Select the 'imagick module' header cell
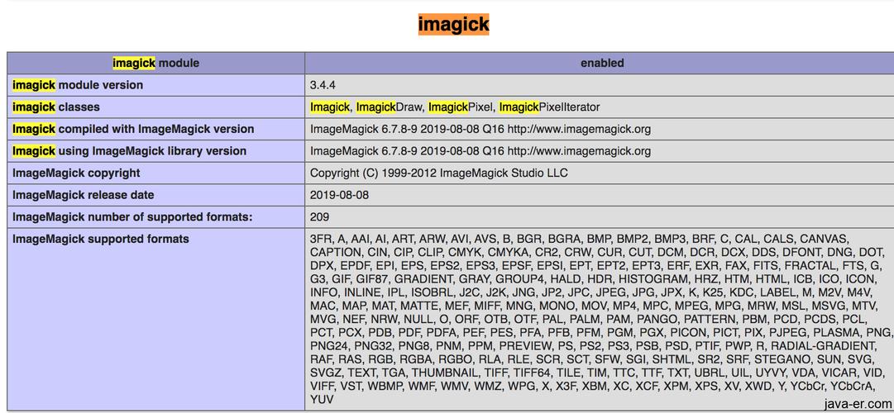This screenshot has height=413, width=894. (155, 64)
